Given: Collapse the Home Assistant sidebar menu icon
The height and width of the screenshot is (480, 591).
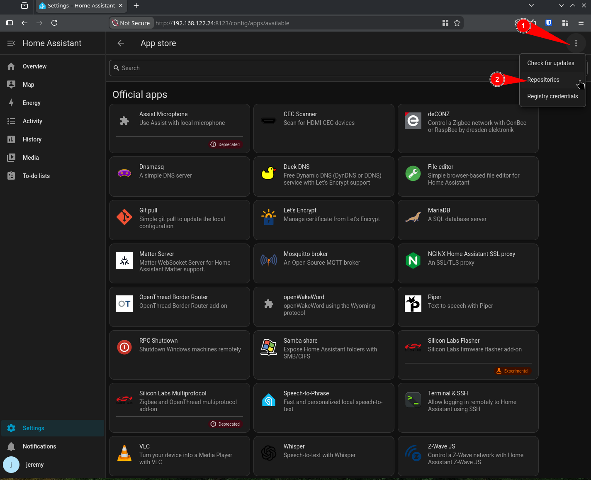Looking at the screenshot, I should (11, 43).
